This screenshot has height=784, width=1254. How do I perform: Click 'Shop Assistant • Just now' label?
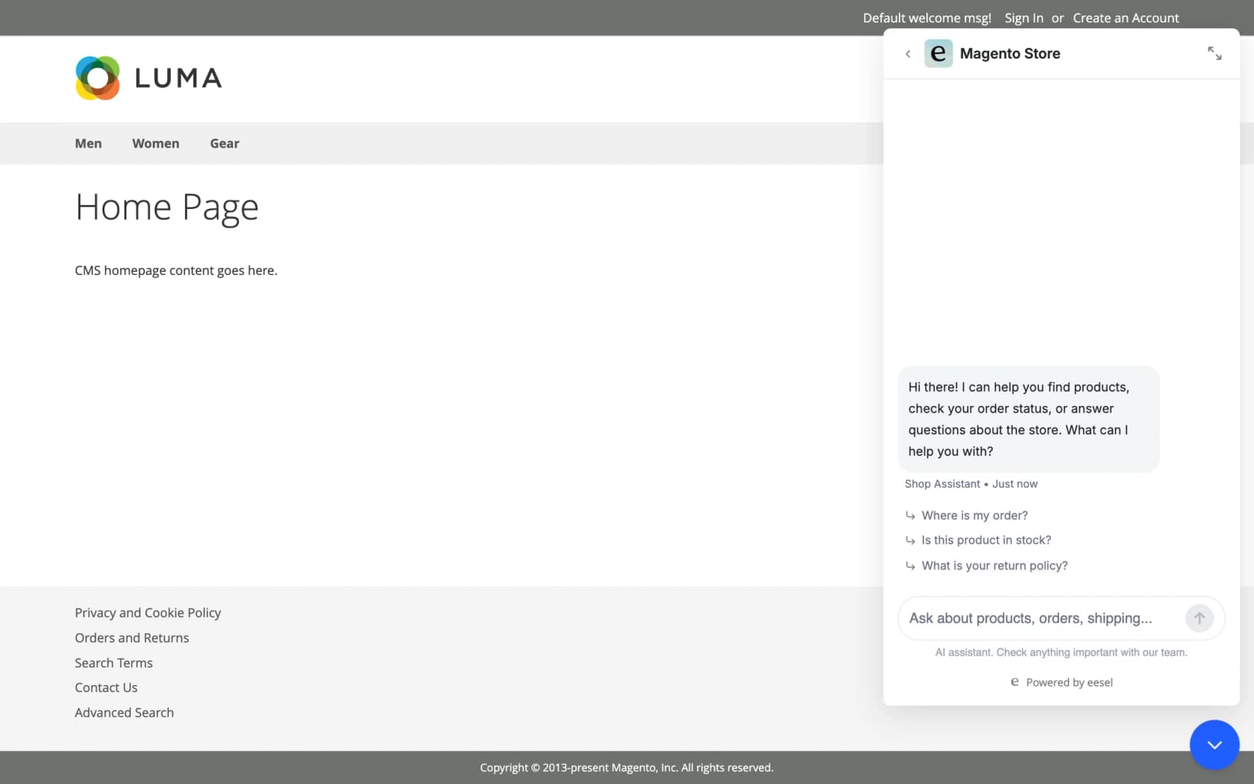click(x=971, y=484)
